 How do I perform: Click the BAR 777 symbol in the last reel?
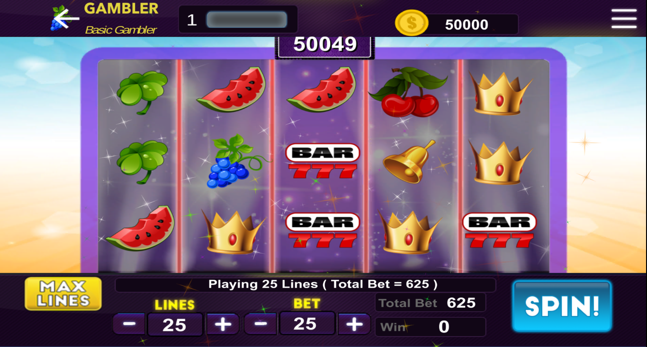499,231
